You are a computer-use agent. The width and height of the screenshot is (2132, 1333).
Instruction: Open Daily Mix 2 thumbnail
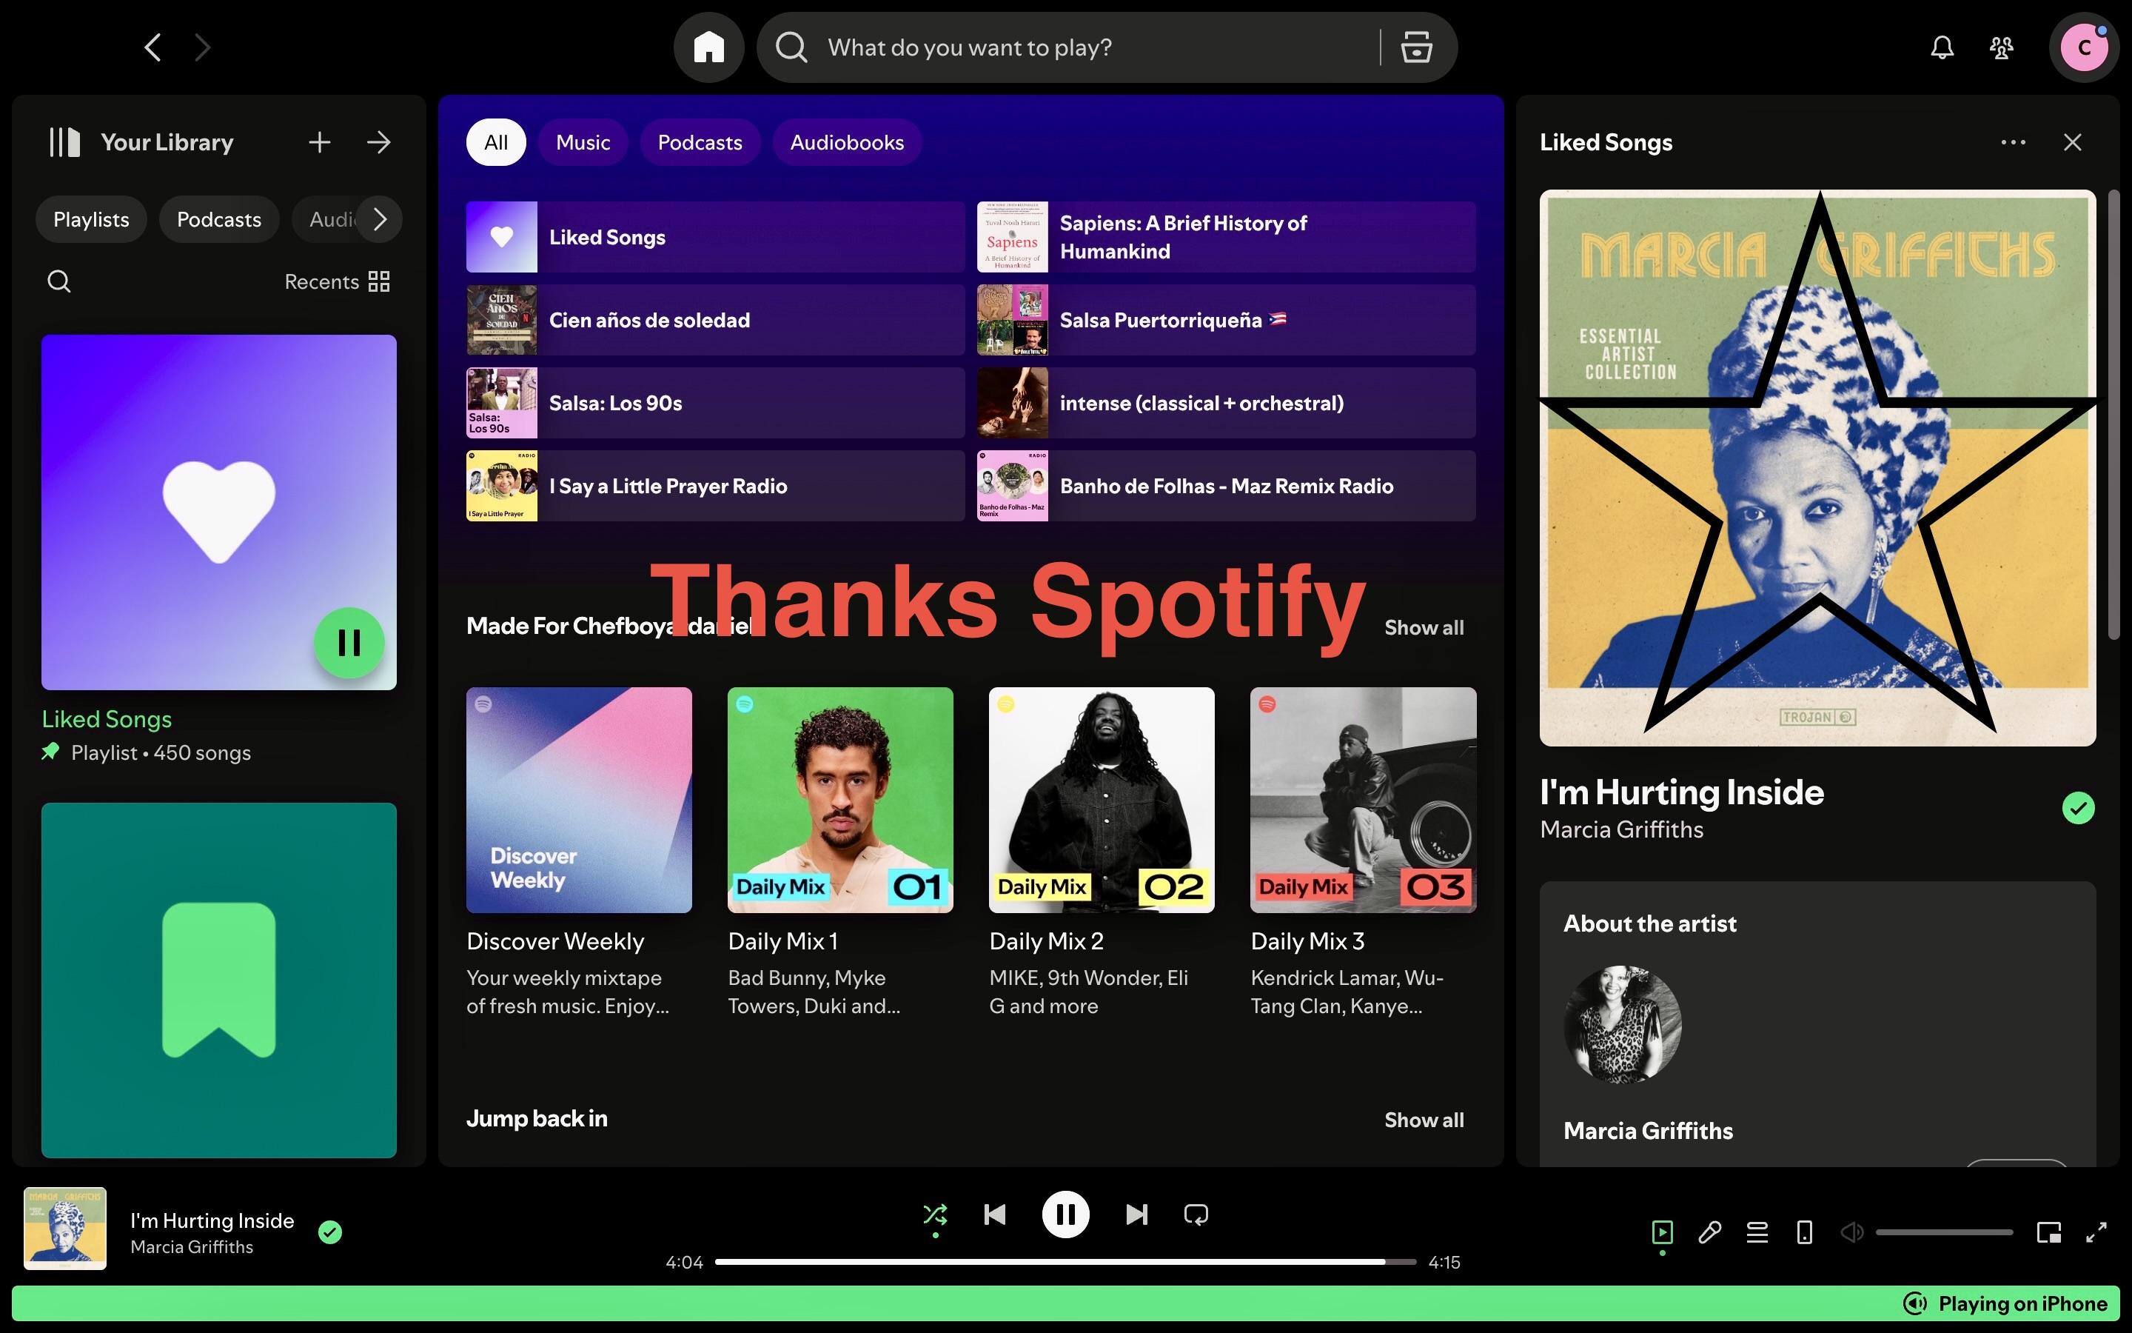point(1102,800)
